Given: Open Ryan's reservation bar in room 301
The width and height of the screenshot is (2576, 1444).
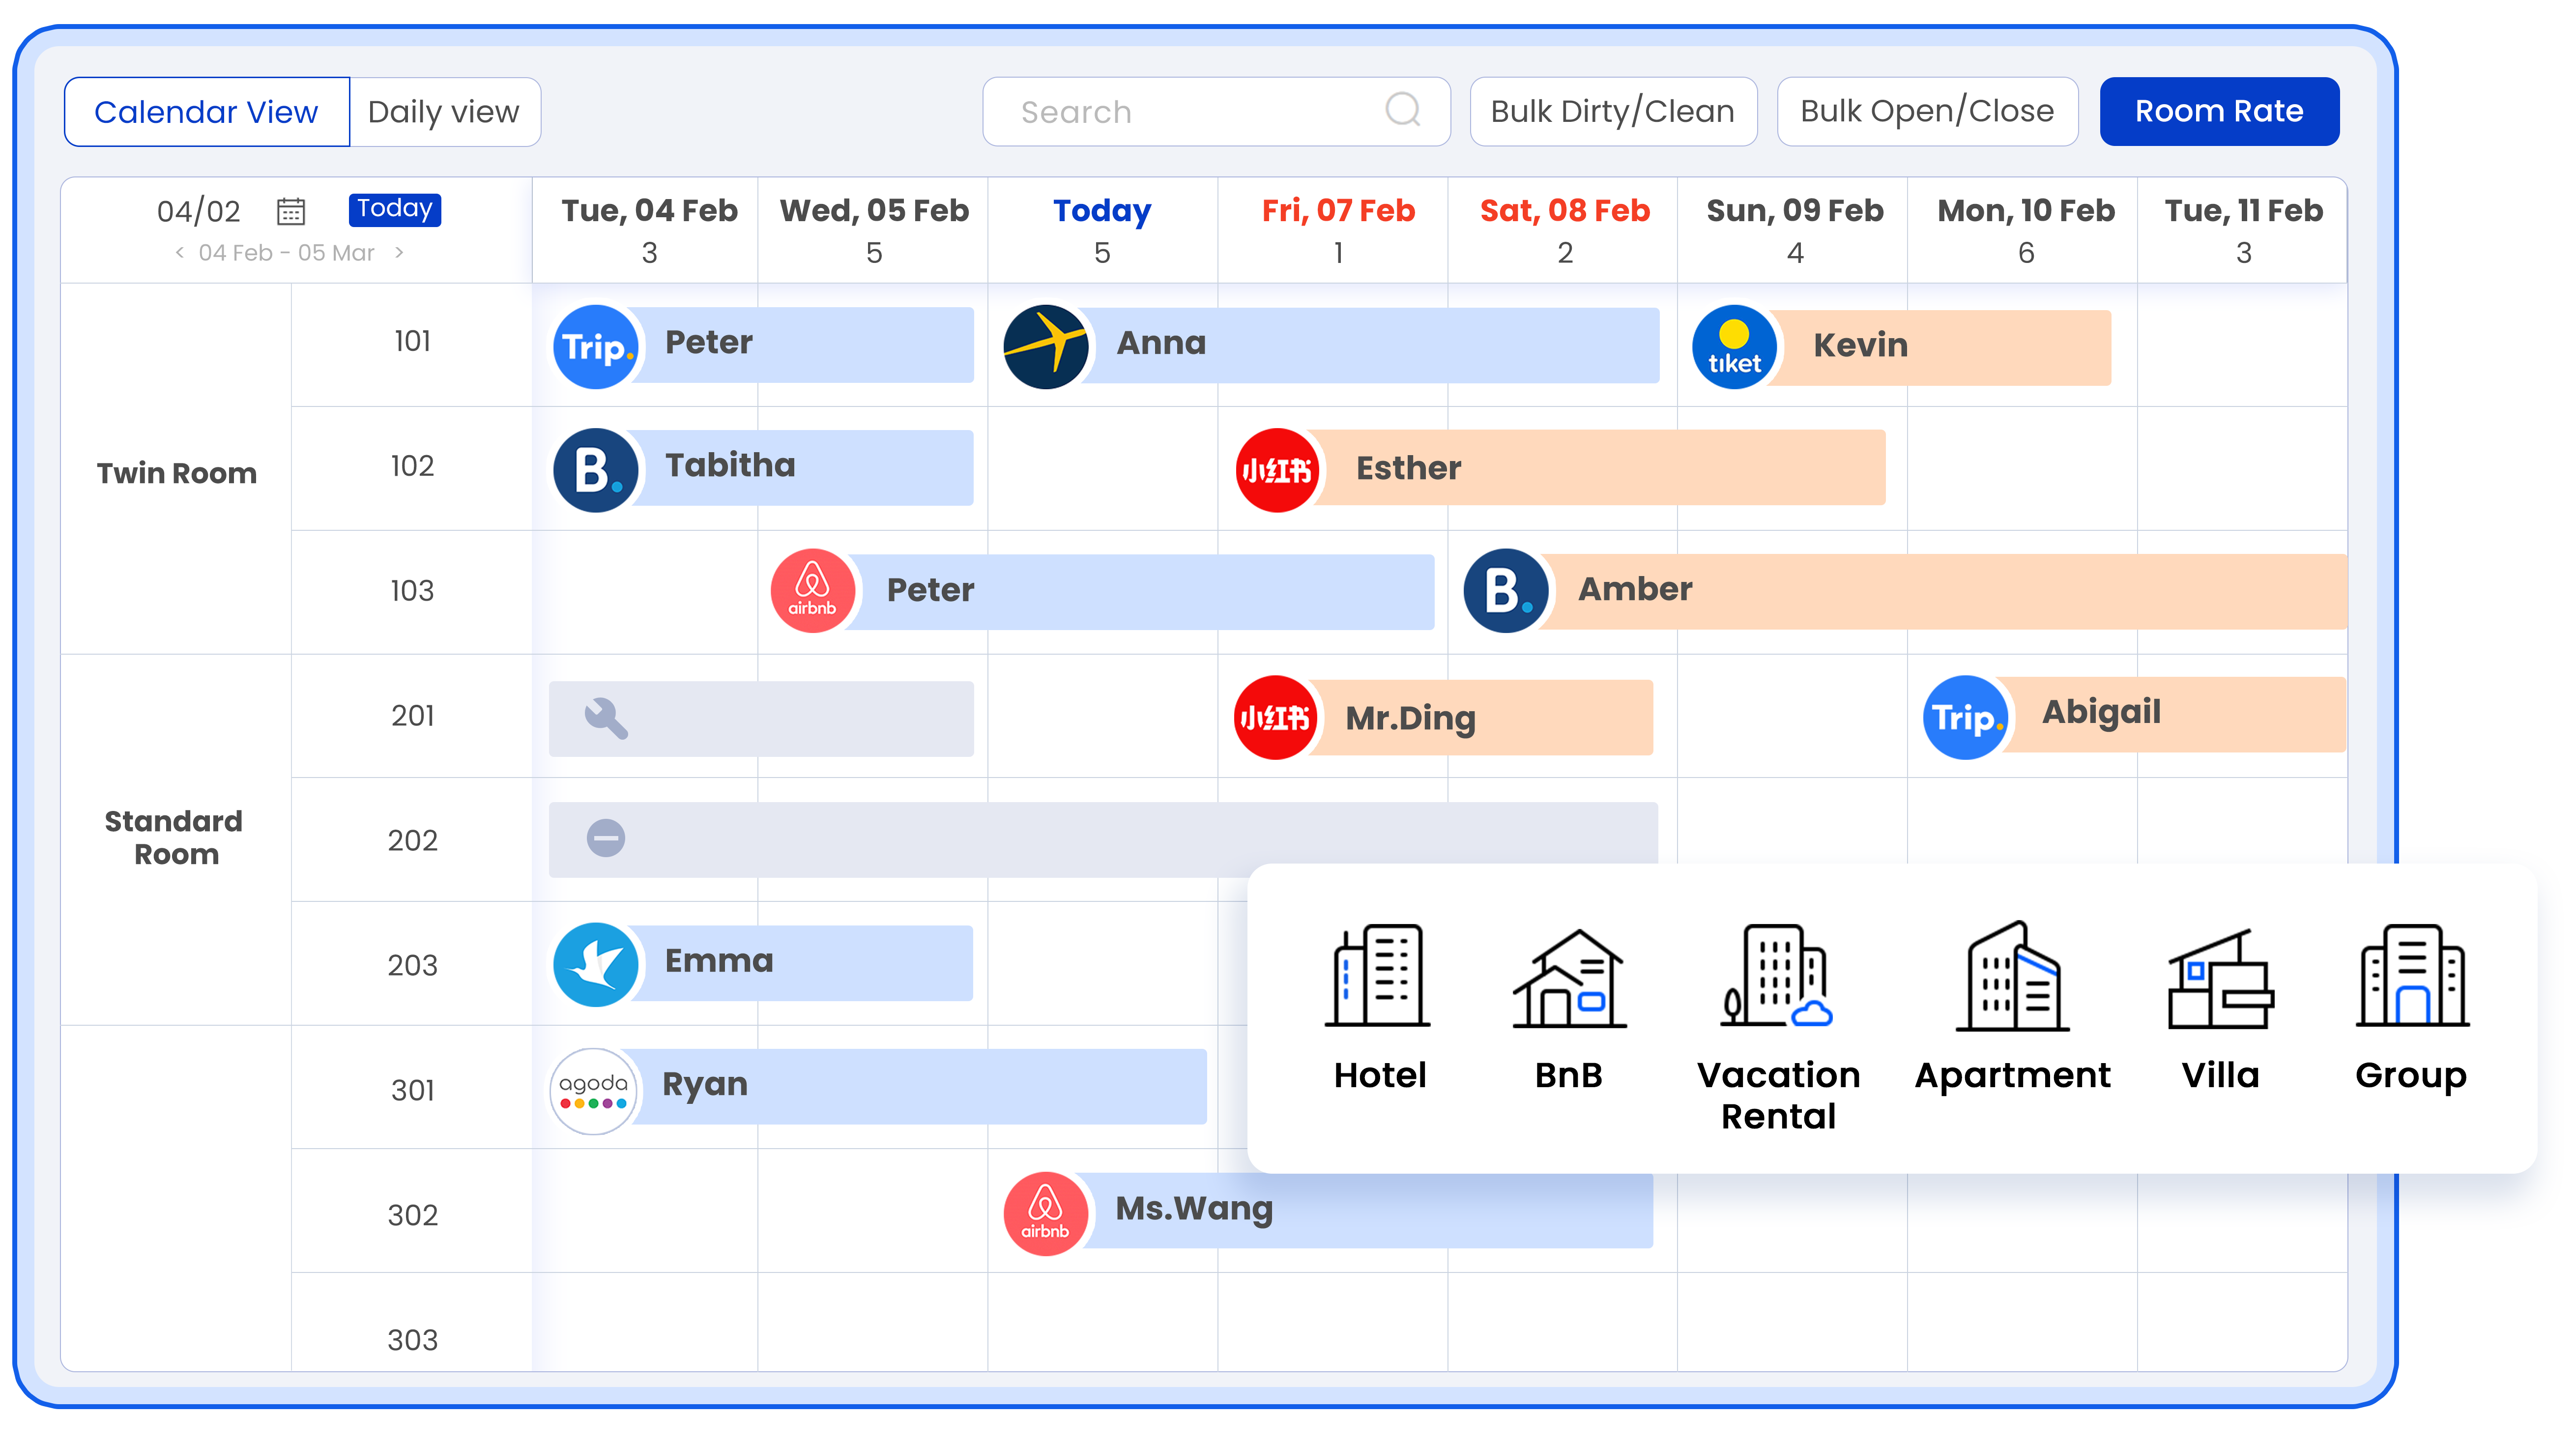Looking at the screenshot, I should pos(878,1086).
